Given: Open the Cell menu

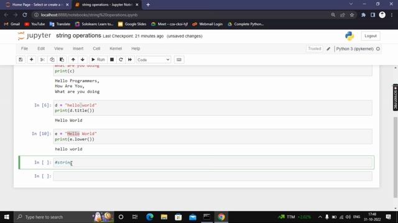Looking at the screenshot, I should tap(96, 48).
